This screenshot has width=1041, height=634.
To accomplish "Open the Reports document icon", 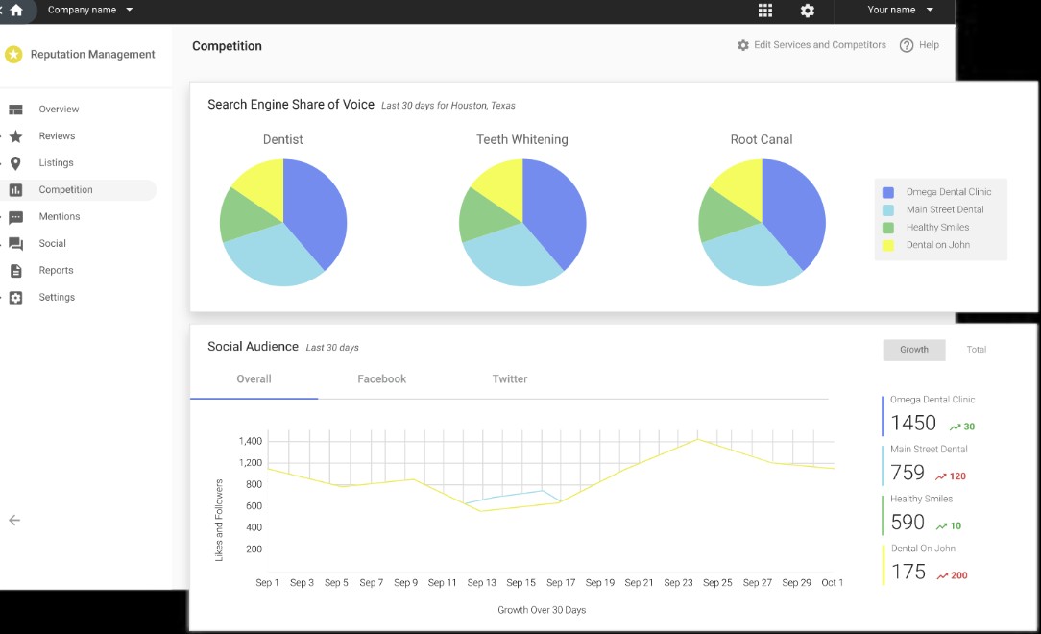I will point(16,271).
